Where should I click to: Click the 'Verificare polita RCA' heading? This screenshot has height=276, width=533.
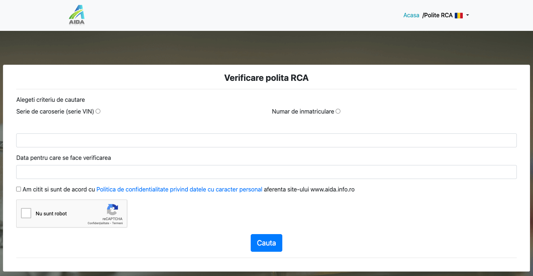point(266,78)
